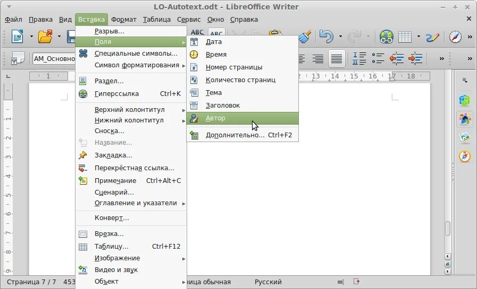This screenshot has width=477, height=289.
Task: Choose Раздел… menu entry
Action: pyautogui.click(x=131, y=81)
